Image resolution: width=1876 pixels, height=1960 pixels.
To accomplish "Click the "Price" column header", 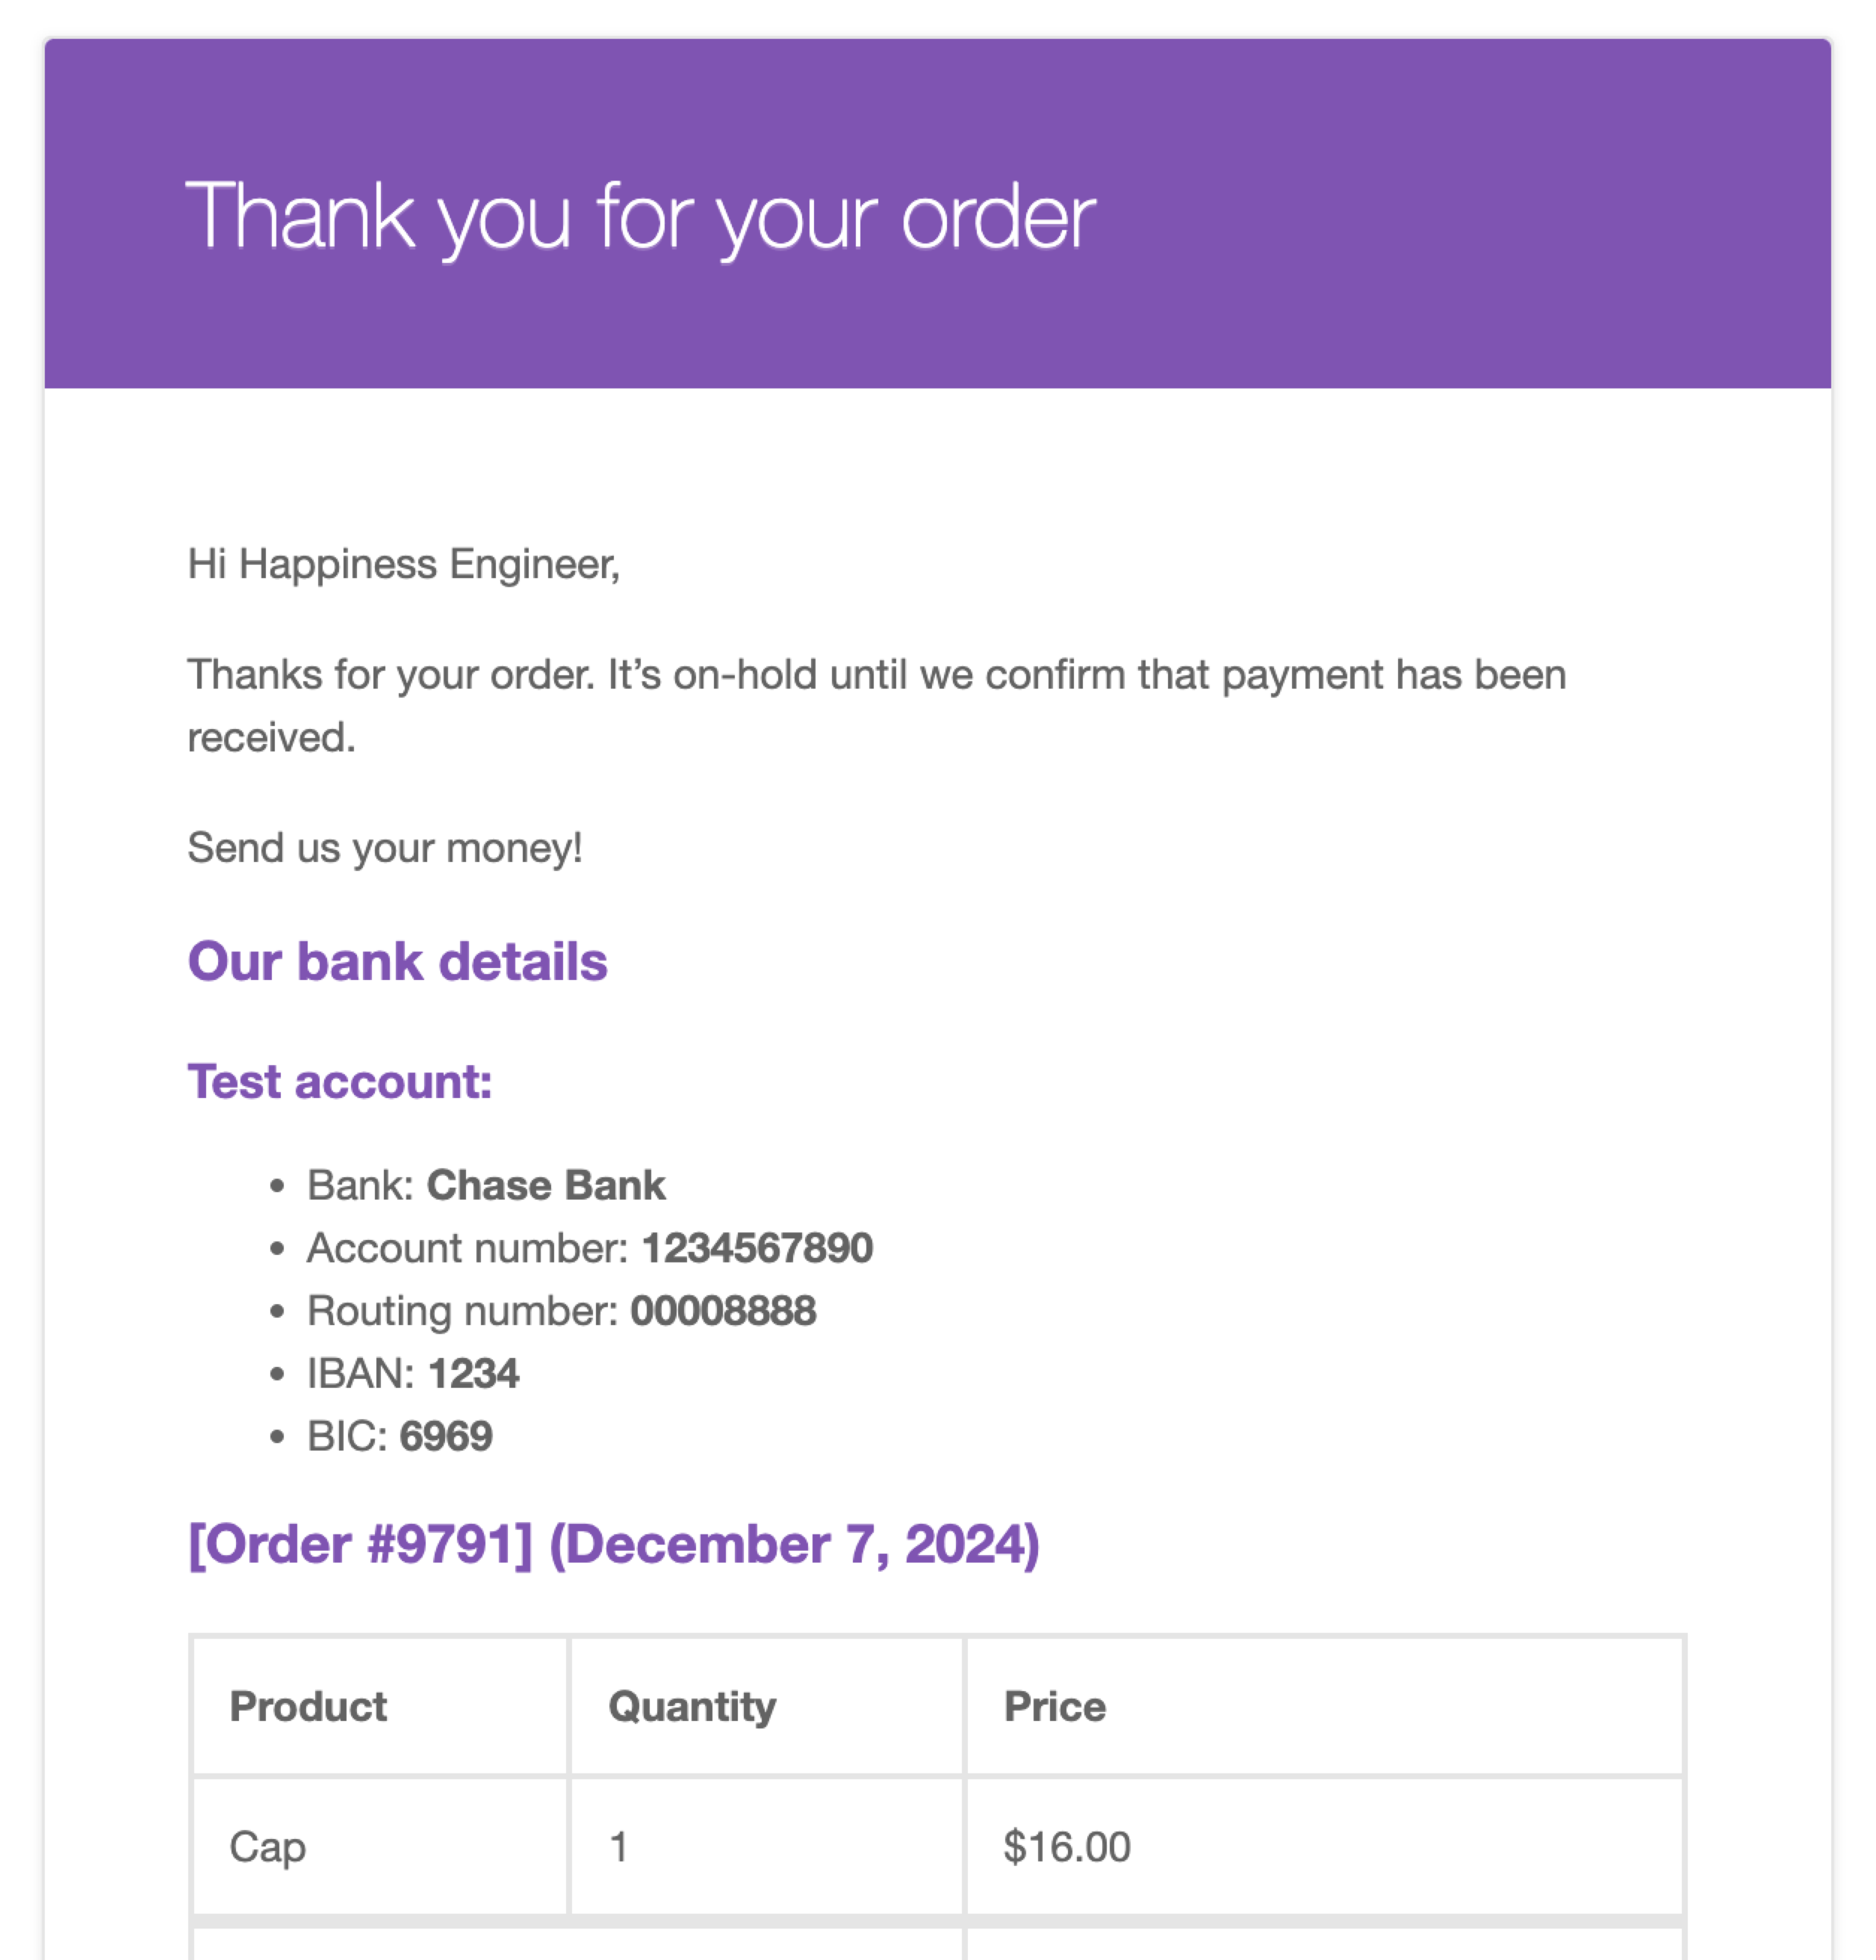I will pyautogui.click(x=1055, y=1707).
